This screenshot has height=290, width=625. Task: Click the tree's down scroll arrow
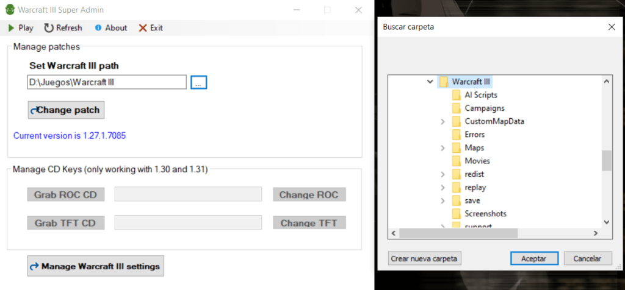(x=606, y=222)
